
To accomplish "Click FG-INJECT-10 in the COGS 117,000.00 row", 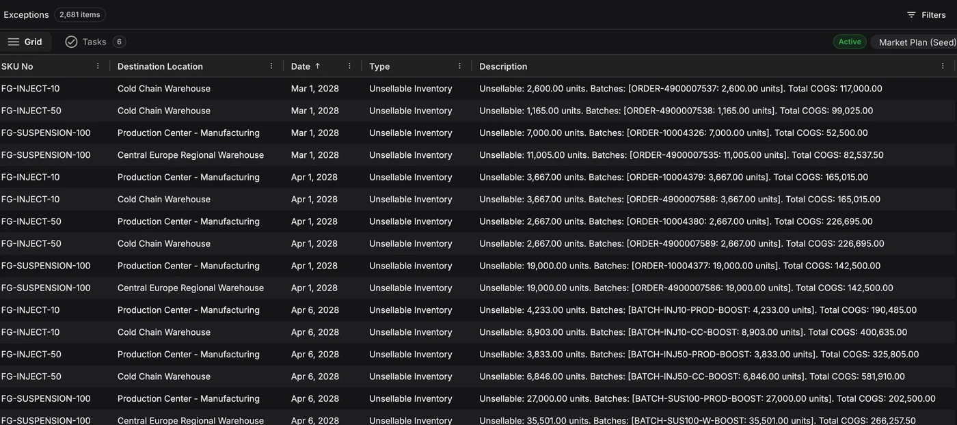I will [31, 89].
